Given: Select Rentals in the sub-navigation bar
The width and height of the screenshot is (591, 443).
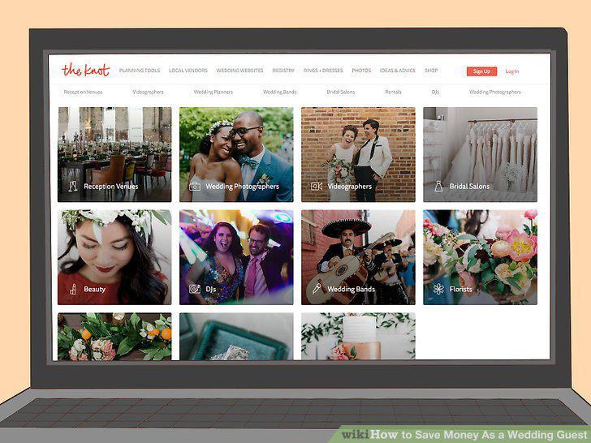Looking at the screenshot, I should click(393, 92).
